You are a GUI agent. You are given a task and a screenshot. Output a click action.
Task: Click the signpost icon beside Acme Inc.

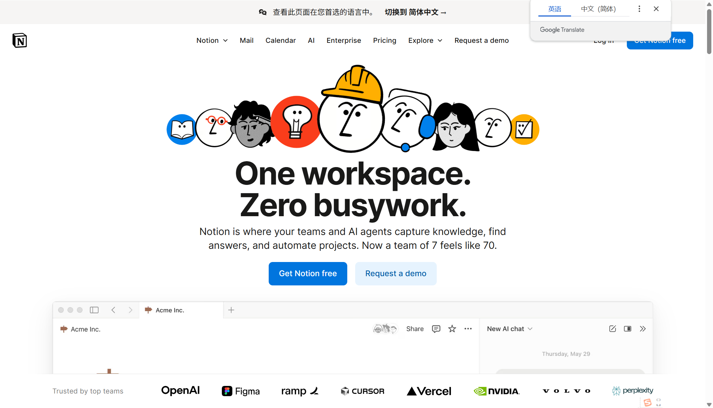[x=63, y=329]
